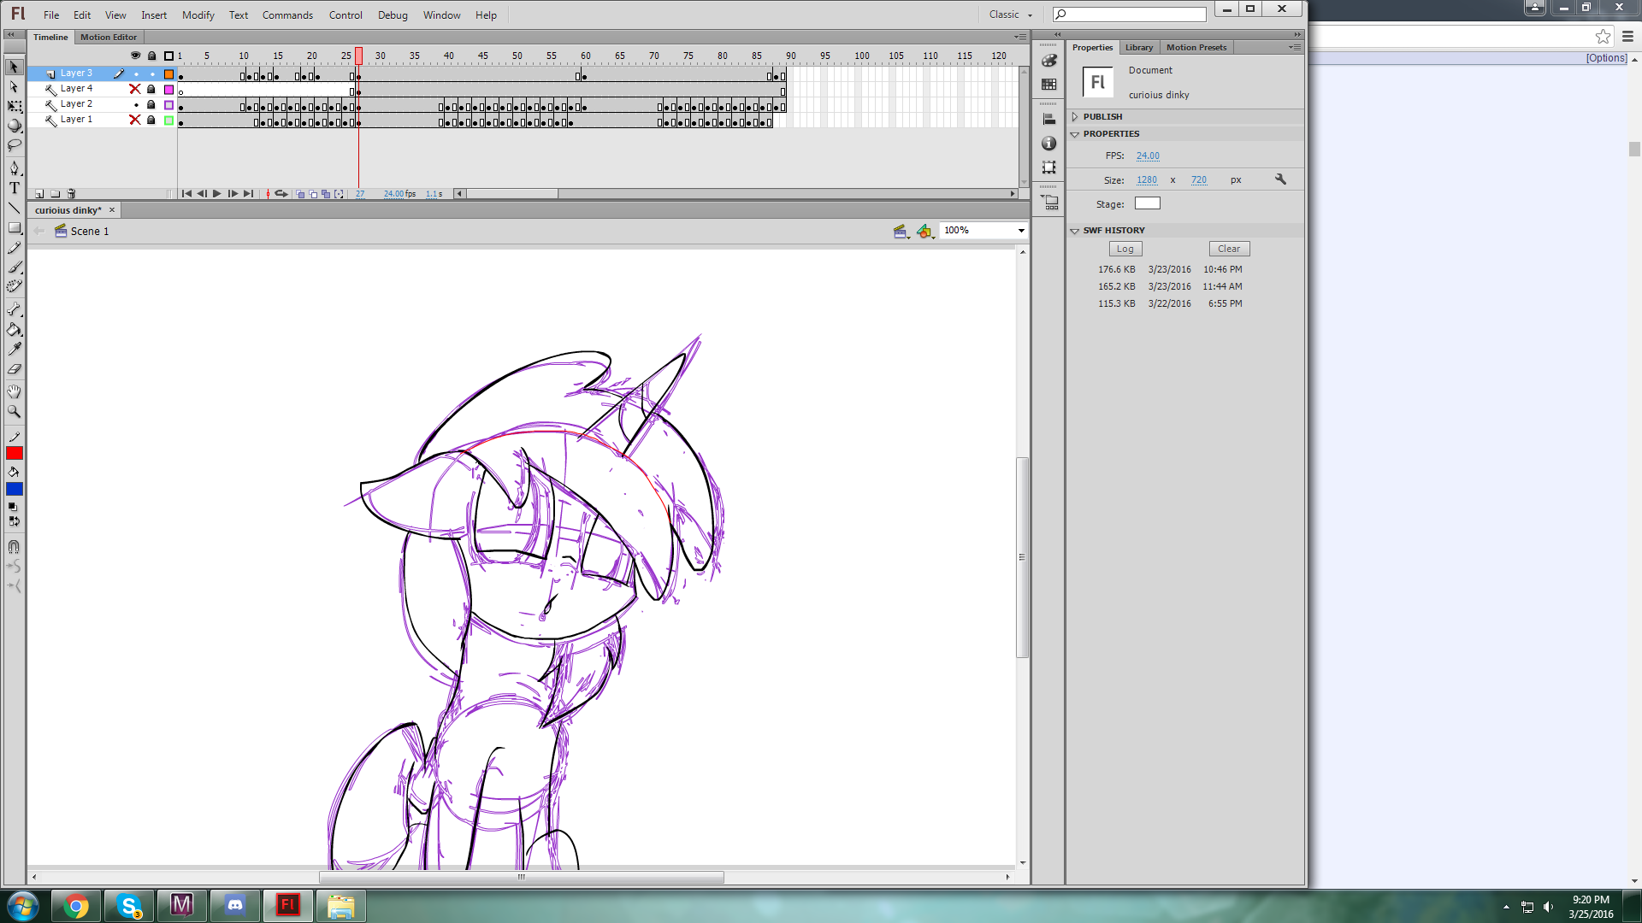Select the Eyedropper tool
Screen dimensions: 1642x923
pos(15,350)
